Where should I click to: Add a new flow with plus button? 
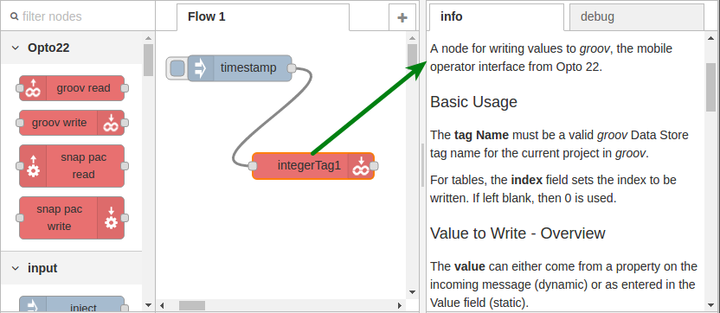tap(402, 17)
